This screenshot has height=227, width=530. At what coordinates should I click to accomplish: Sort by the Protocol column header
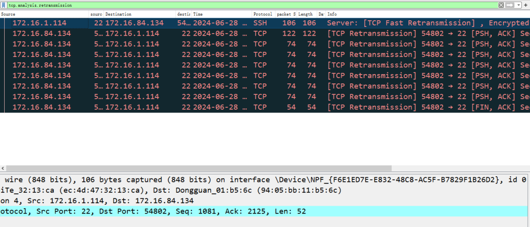click(x=263, y=14)
